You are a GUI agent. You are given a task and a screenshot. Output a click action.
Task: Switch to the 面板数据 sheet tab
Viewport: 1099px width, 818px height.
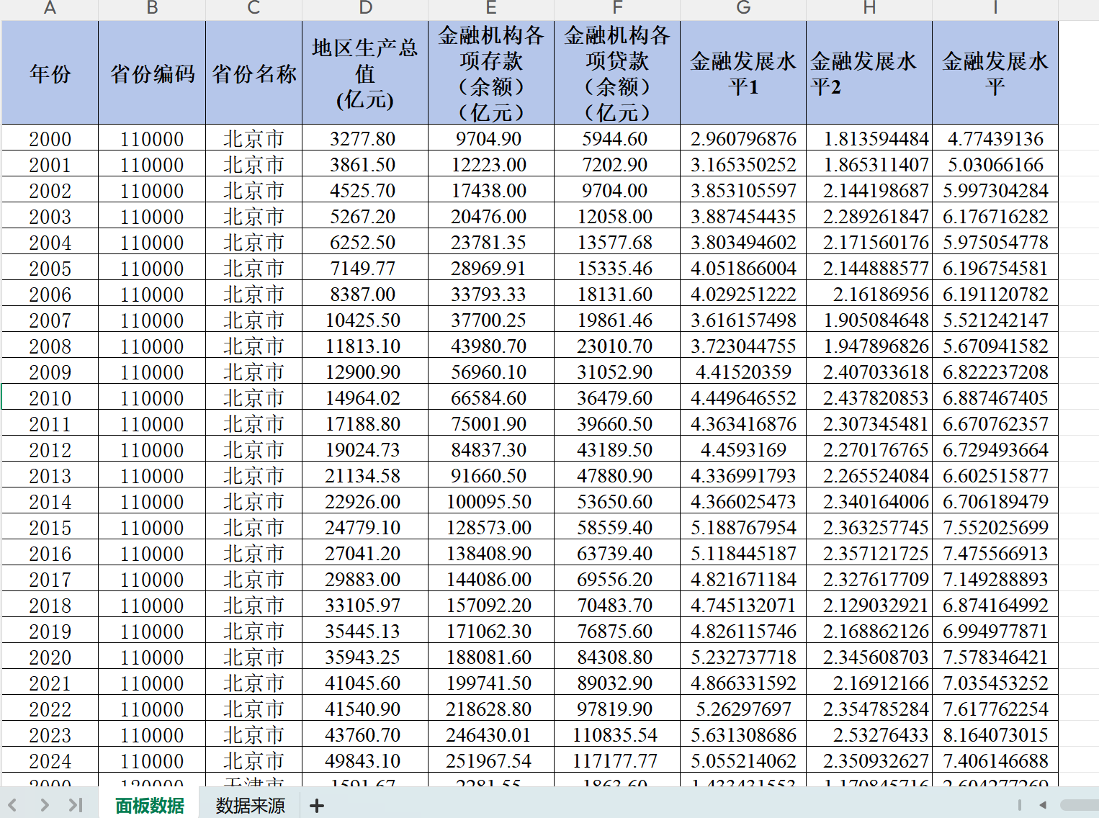click(x=150, y=806)
